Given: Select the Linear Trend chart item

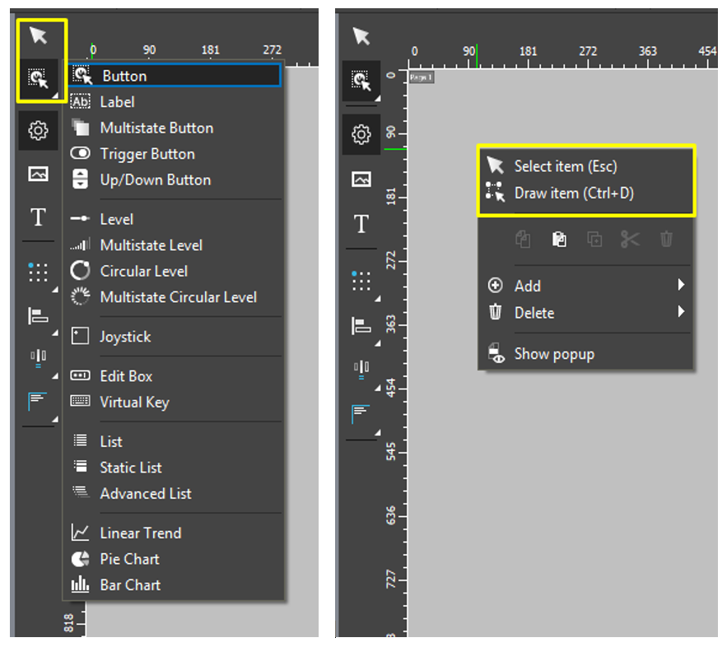Looking at the screenshot, I should (140, 533).
